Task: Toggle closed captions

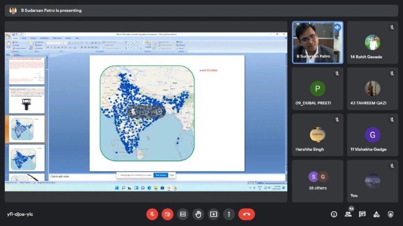Action: click(183, 214)
